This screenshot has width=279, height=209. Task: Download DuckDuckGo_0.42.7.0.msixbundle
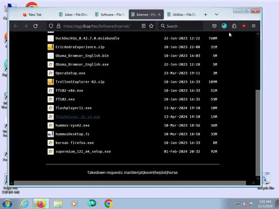click(x=87, y=38)
